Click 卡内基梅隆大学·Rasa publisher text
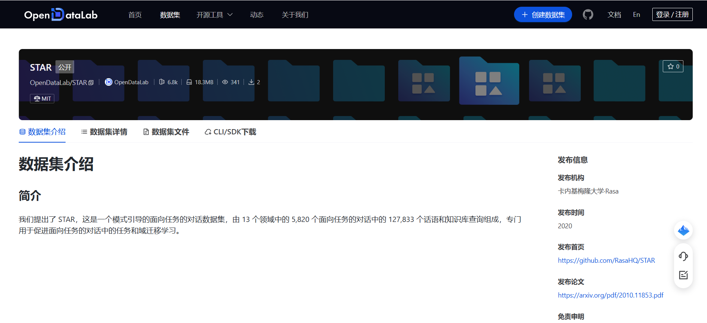The image size is (707, 323). [x=588, y=191]
